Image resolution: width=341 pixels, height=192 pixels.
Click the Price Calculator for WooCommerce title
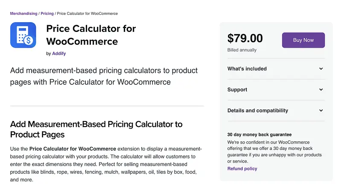pyautogui.click(x=90, y=35)
